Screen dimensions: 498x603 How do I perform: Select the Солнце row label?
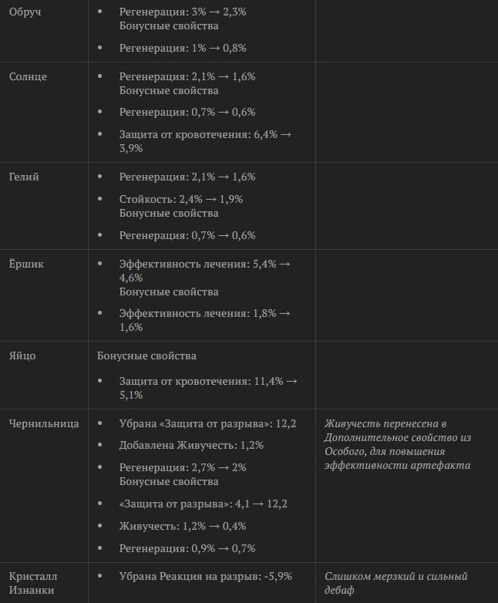point(28,76)
